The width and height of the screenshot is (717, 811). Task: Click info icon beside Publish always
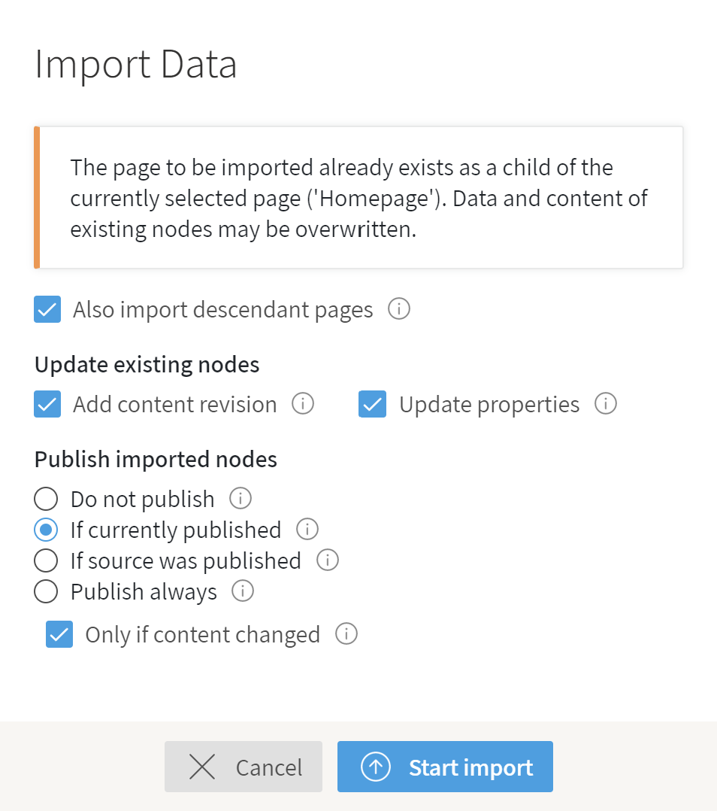243,591
